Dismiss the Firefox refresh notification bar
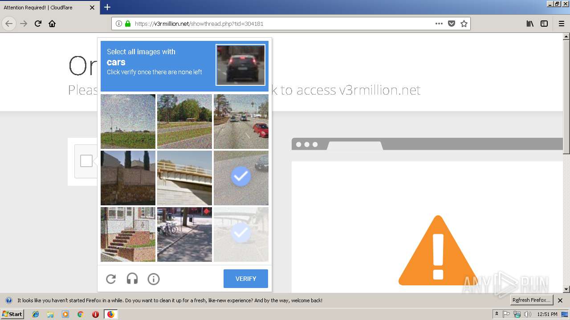The image size is (570, 320). tap(560, 300)
